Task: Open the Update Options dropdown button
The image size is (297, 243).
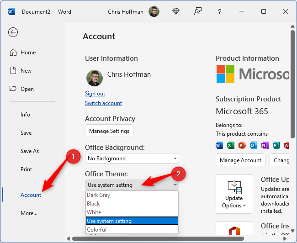Action: point(234,194)
